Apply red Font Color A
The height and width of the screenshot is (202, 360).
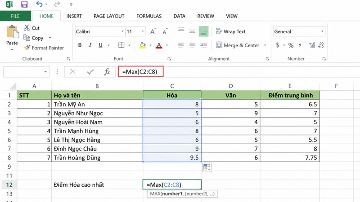coord(159,45)
